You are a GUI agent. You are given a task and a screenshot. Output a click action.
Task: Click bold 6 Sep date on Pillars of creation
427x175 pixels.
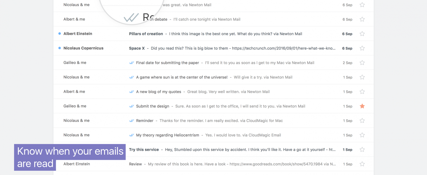(347, 34)
